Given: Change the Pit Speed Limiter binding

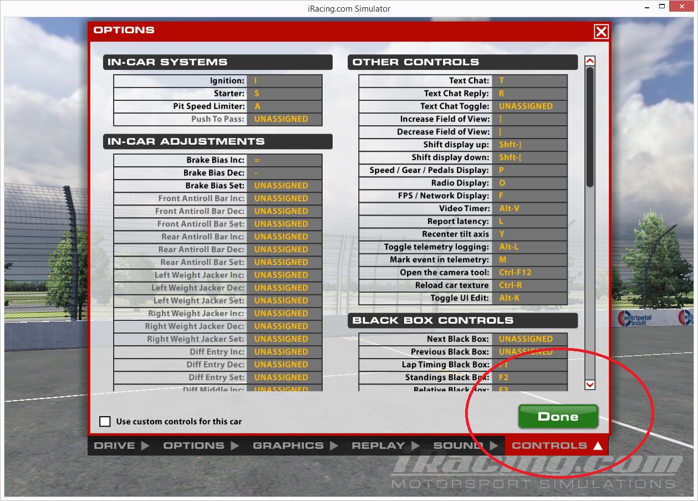Looking at the screenshot, I should (284, 106).
